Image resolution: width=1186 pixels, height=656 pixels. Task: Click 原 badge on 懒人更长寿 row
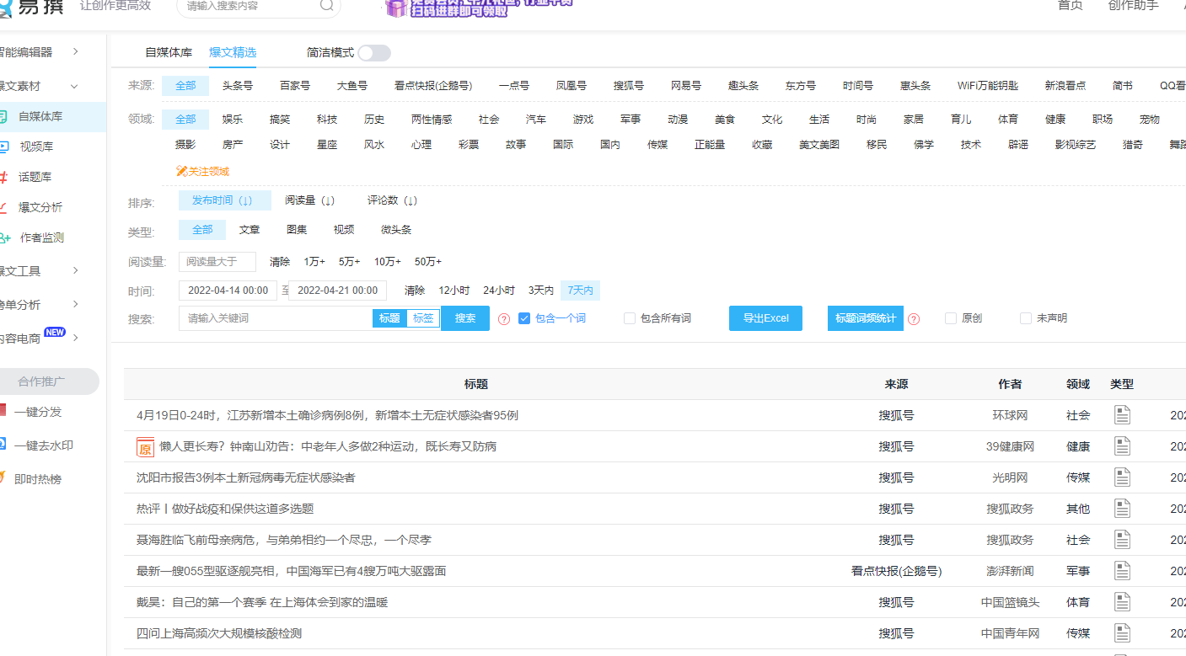click(145, 447)
